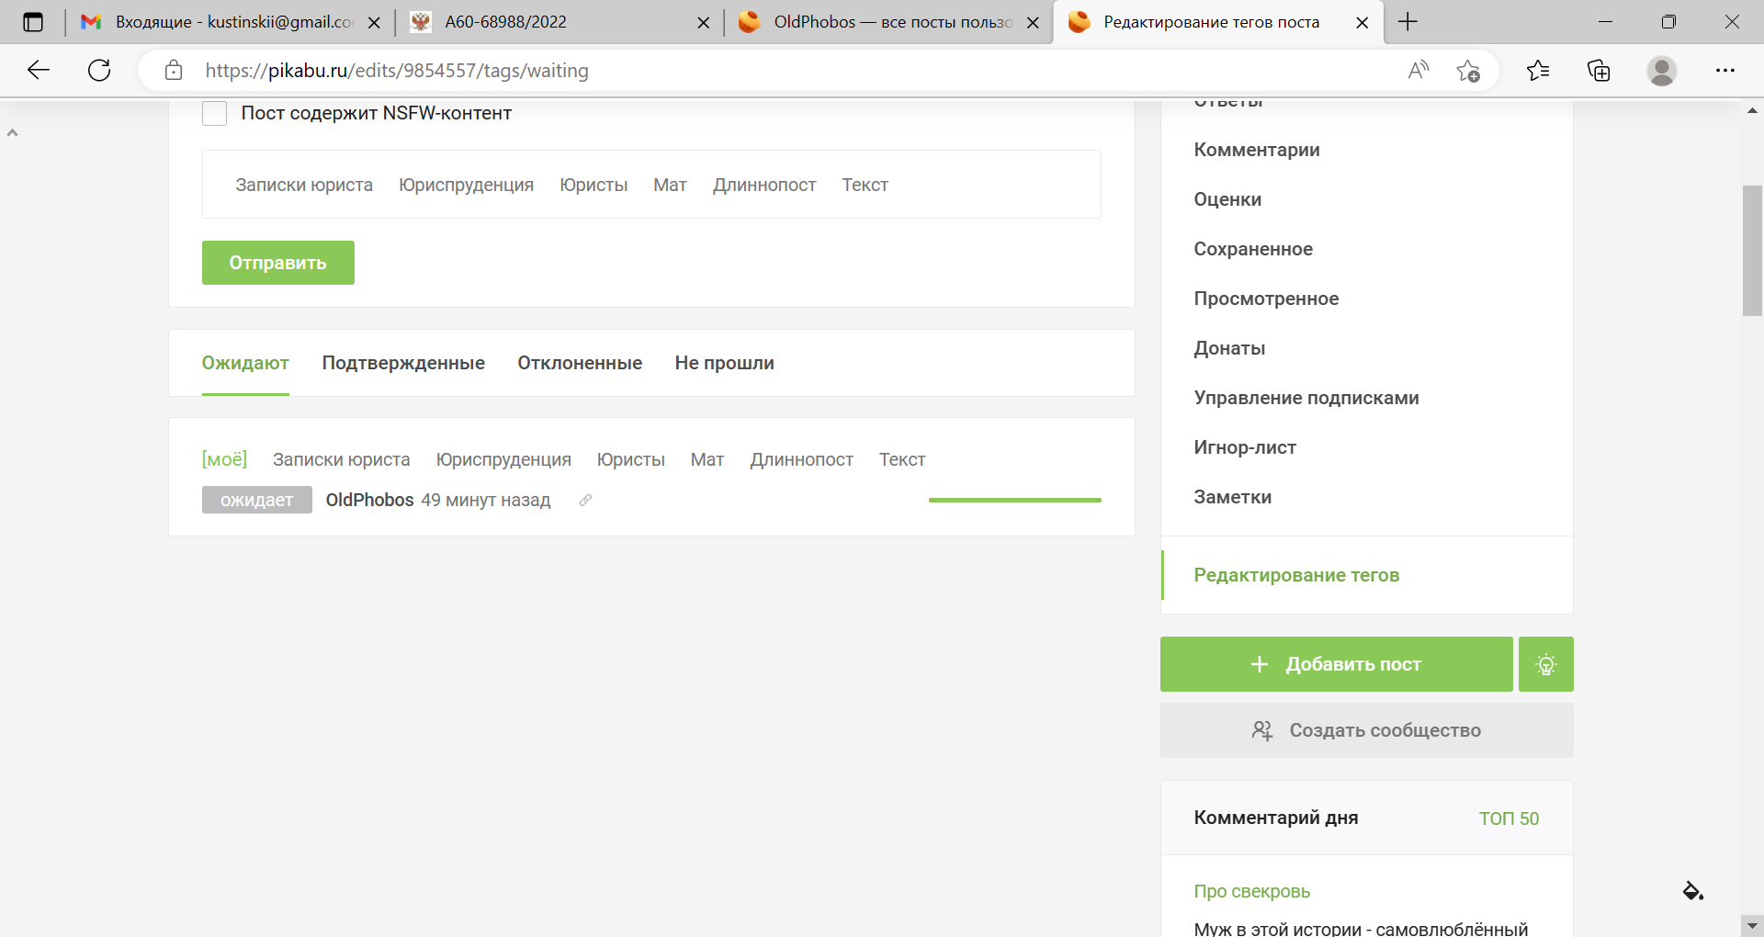The height and width of the screenshot is (937, 1764).
Task: Select the Не прошли tab
Action: 724,363
